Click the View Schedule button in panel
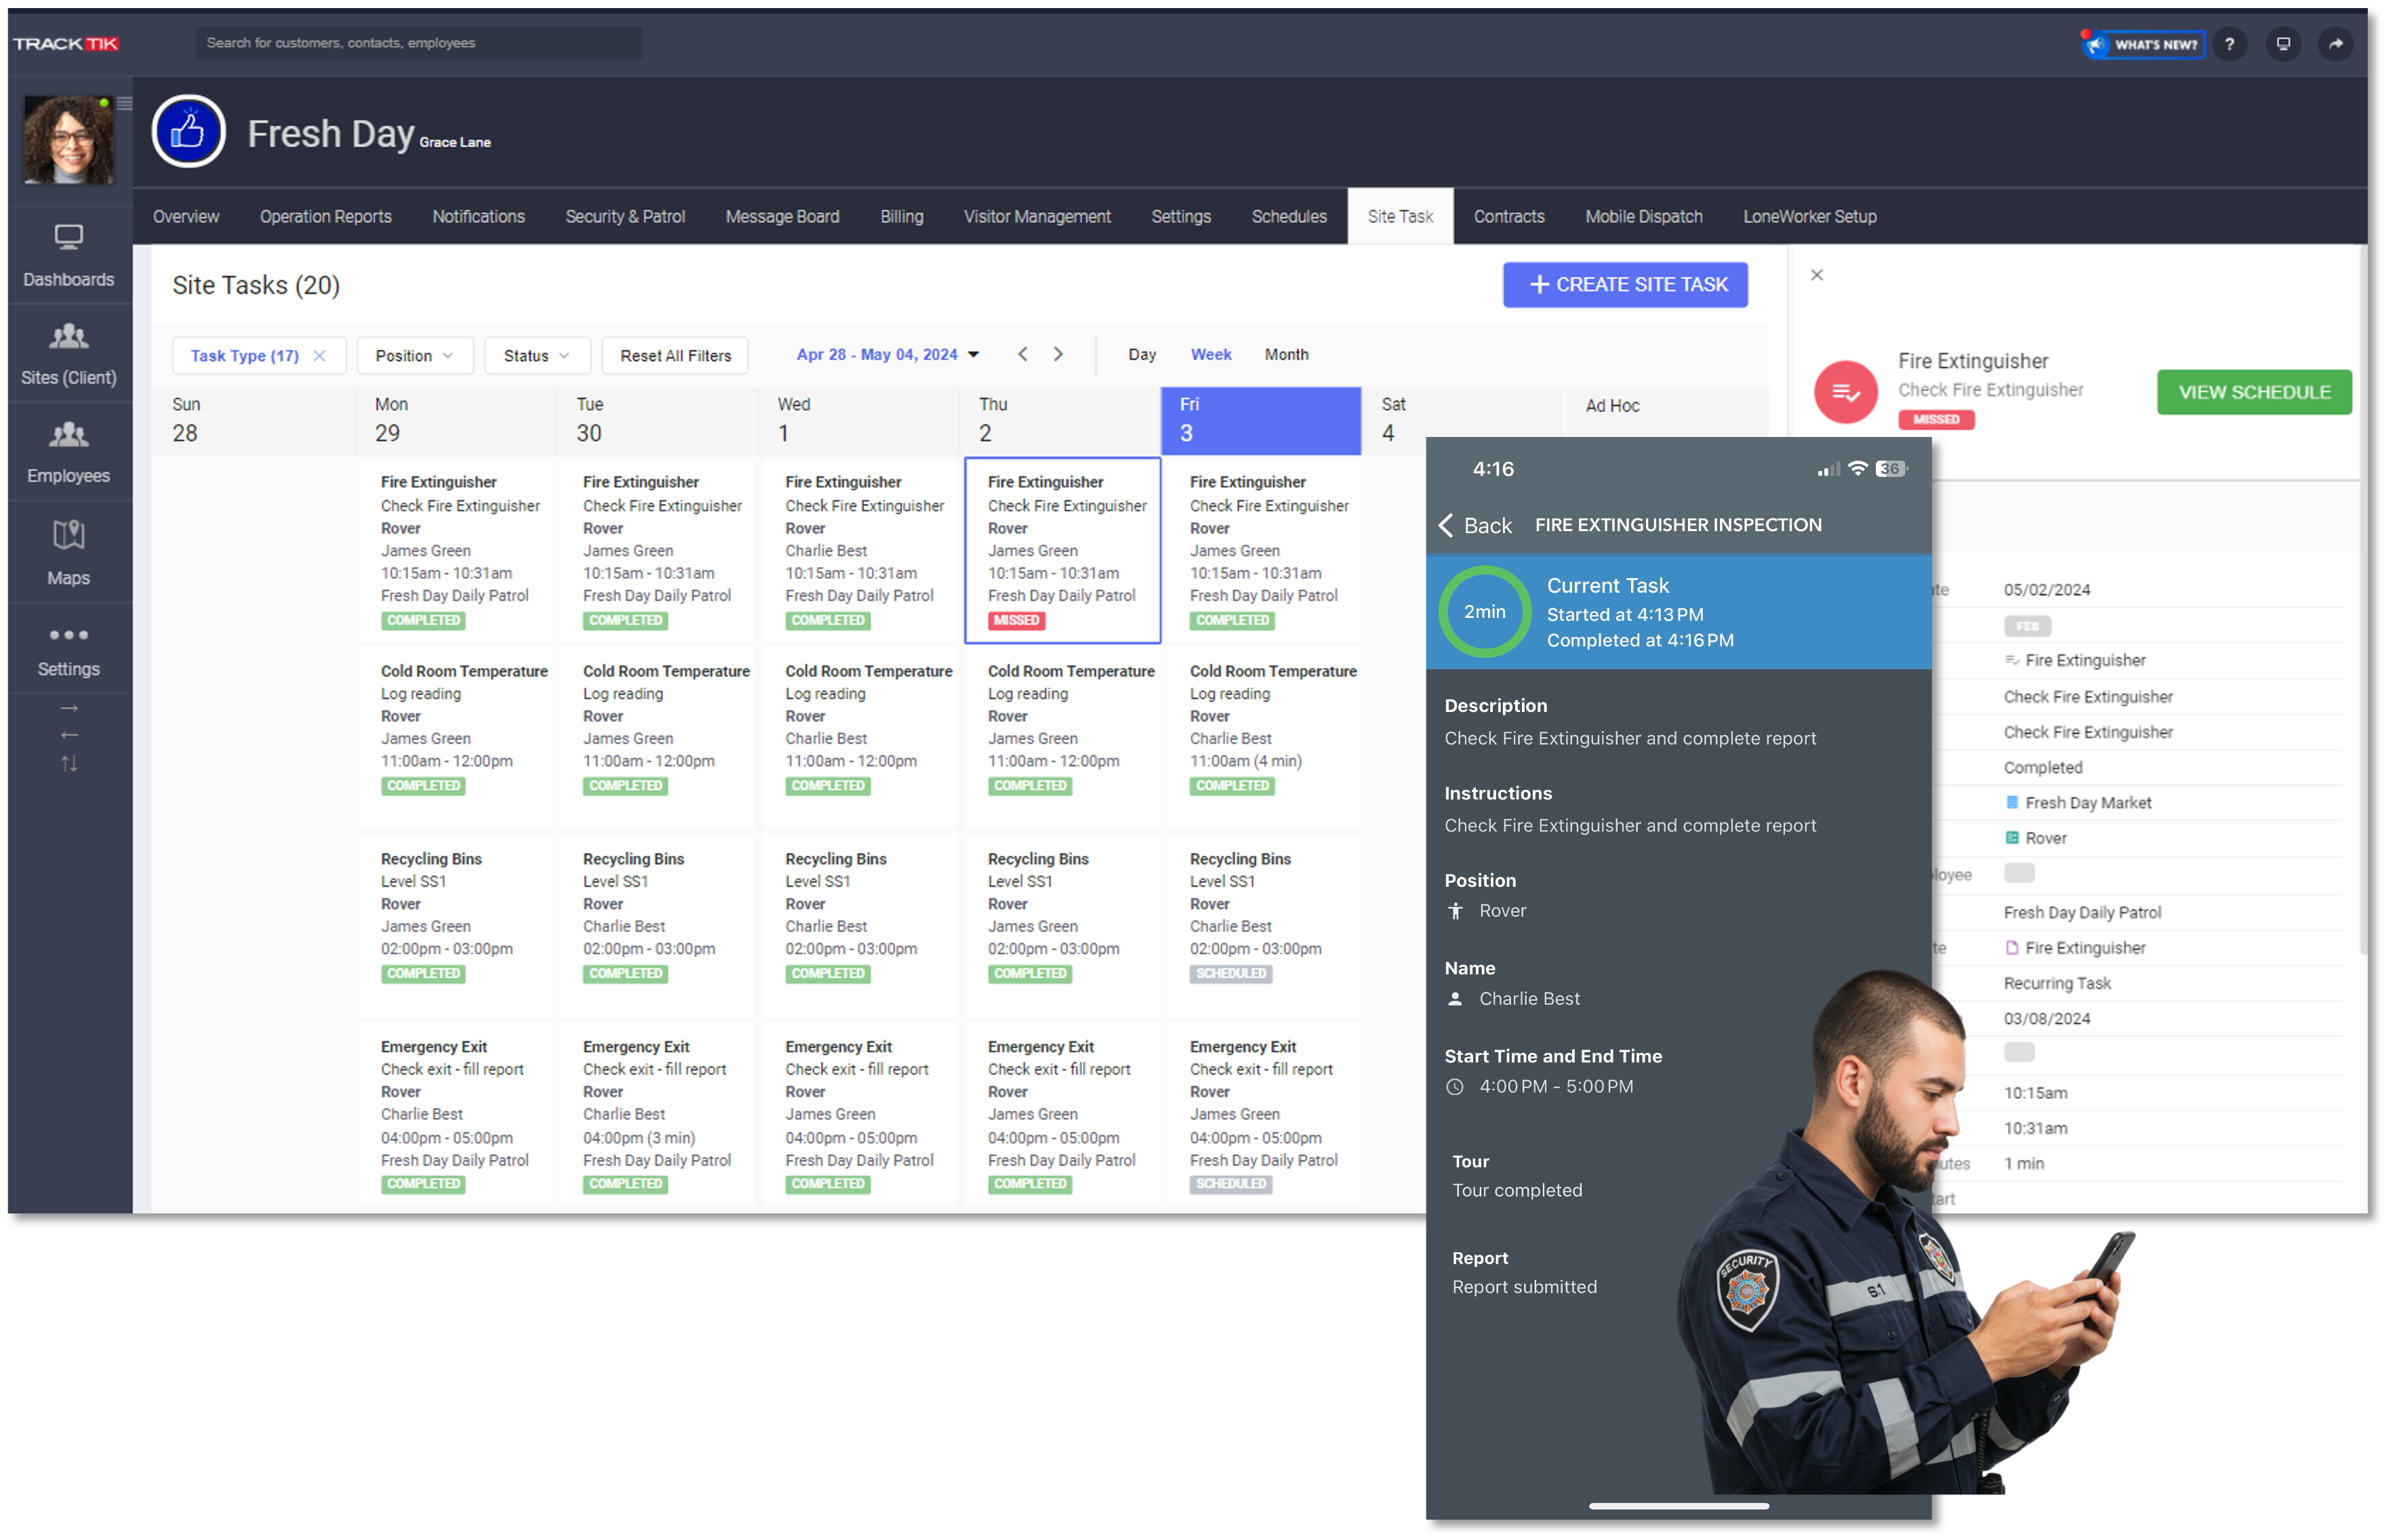The height and width of the screenshot is (1540, 2389). tap(2255, 390)
